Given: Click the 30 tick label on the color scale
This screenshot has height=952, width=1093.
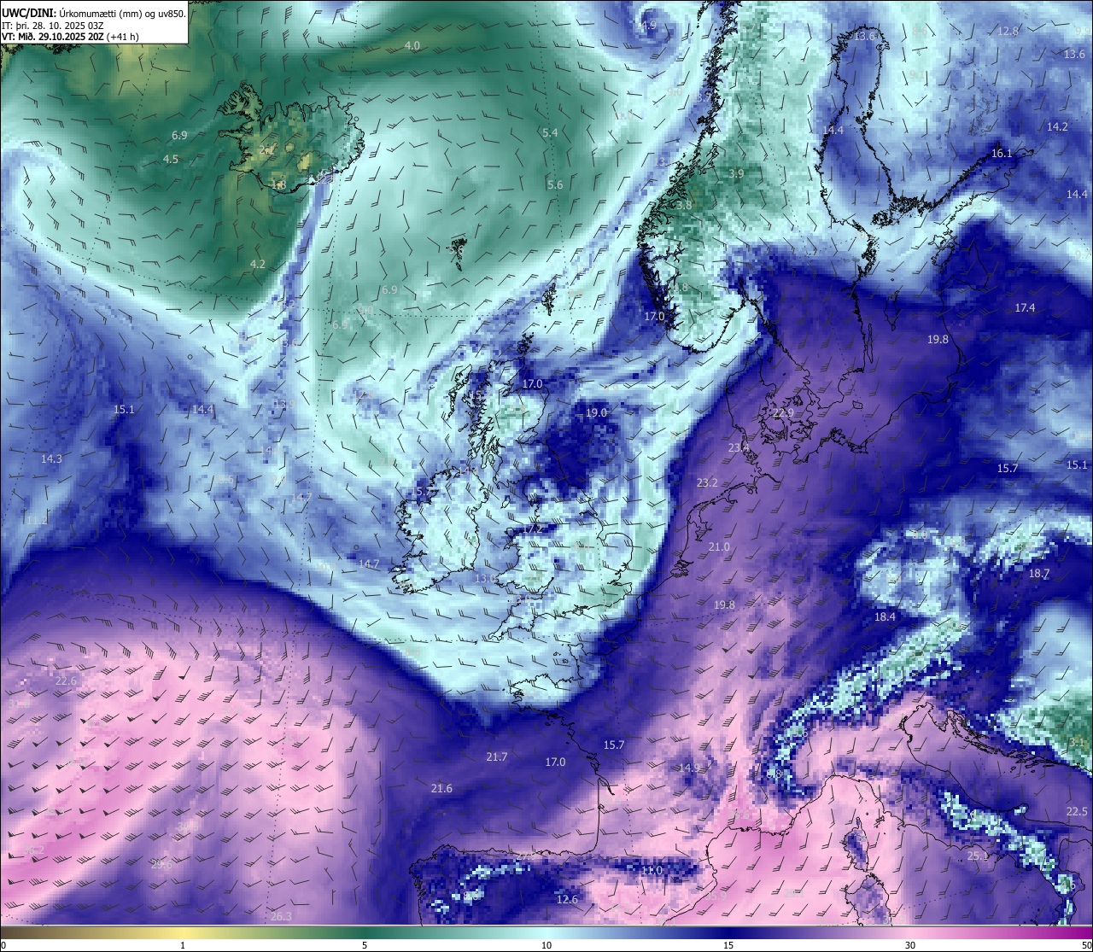Looking at the screenshot, I should pos(910,945).
